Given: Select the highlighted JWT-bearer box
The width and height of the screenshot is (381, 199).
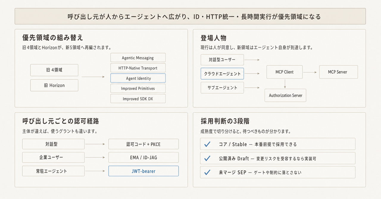Looking at the screenshot, I should 143,171.
